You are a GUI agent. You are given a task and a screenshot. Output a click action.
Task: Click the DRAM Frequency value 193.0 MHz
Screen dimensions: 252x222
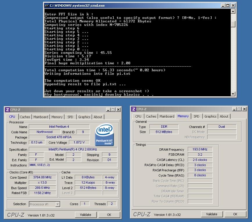(x=200, y=149)
